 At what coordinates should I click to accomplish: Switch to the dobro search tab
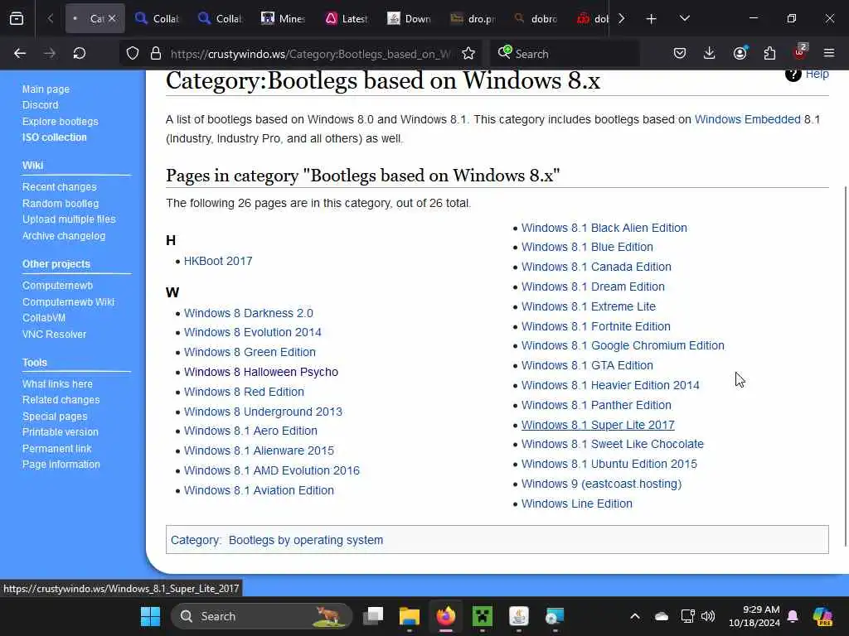(x=536, y=19)
